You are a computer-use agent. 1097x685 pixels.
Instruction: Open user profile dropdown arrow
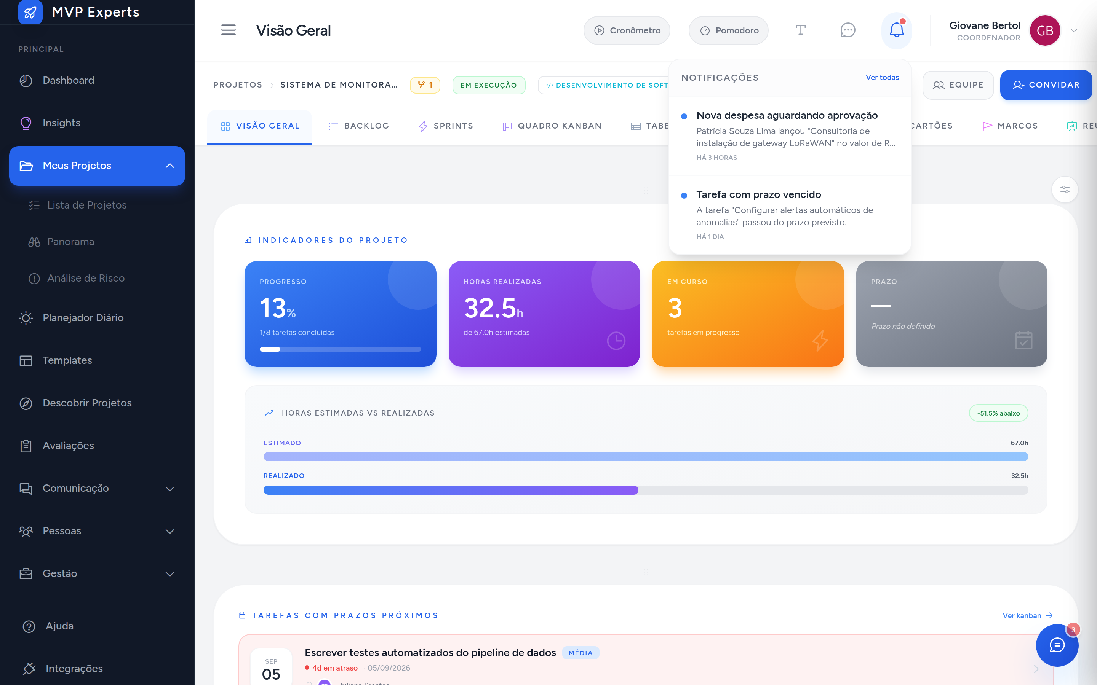pyautogui.click(x=1074, y=30)
